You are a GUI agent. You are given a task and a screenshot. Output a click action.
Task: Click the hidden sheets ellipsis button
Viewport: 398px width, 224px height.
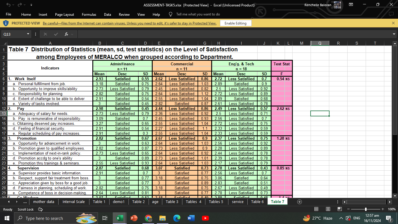[25, 202]
